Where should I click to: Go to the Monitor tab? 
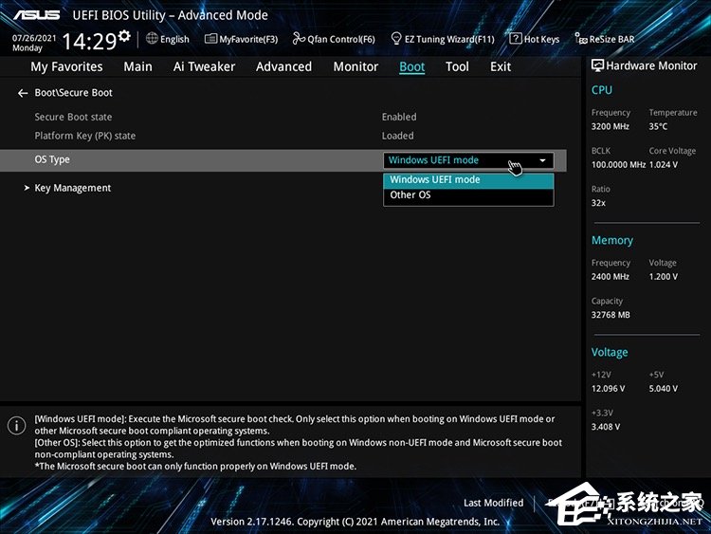[355, 66]
